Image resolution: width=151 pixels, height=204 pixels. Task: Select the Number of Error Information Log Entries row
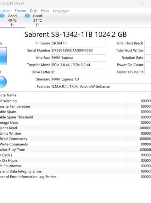[x=75, y=177]
